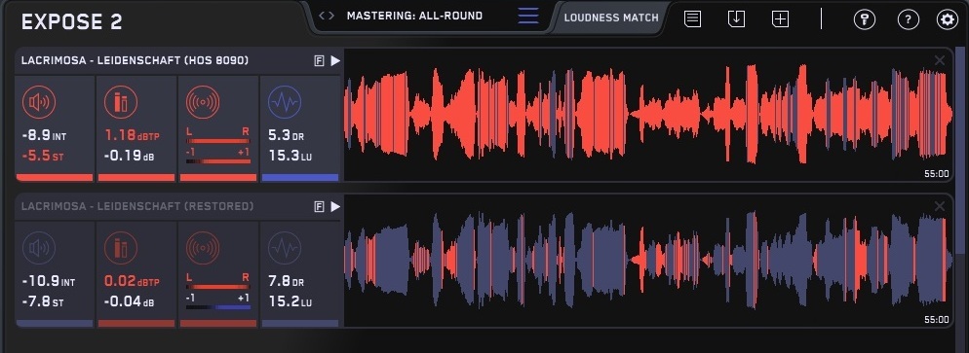
Task: Open the preset list hamburger menu
Action: click(528, 16)
